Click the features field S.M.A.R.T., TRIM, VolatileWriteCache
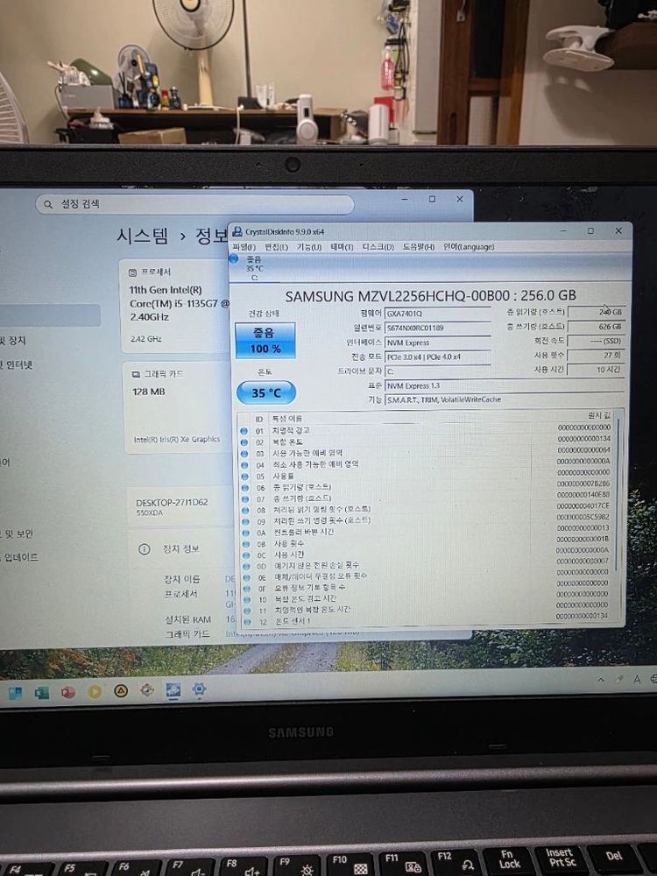Image resolution: width=657 pixels, height=876 pixels. pyautogui.click(x=505, y=400)
